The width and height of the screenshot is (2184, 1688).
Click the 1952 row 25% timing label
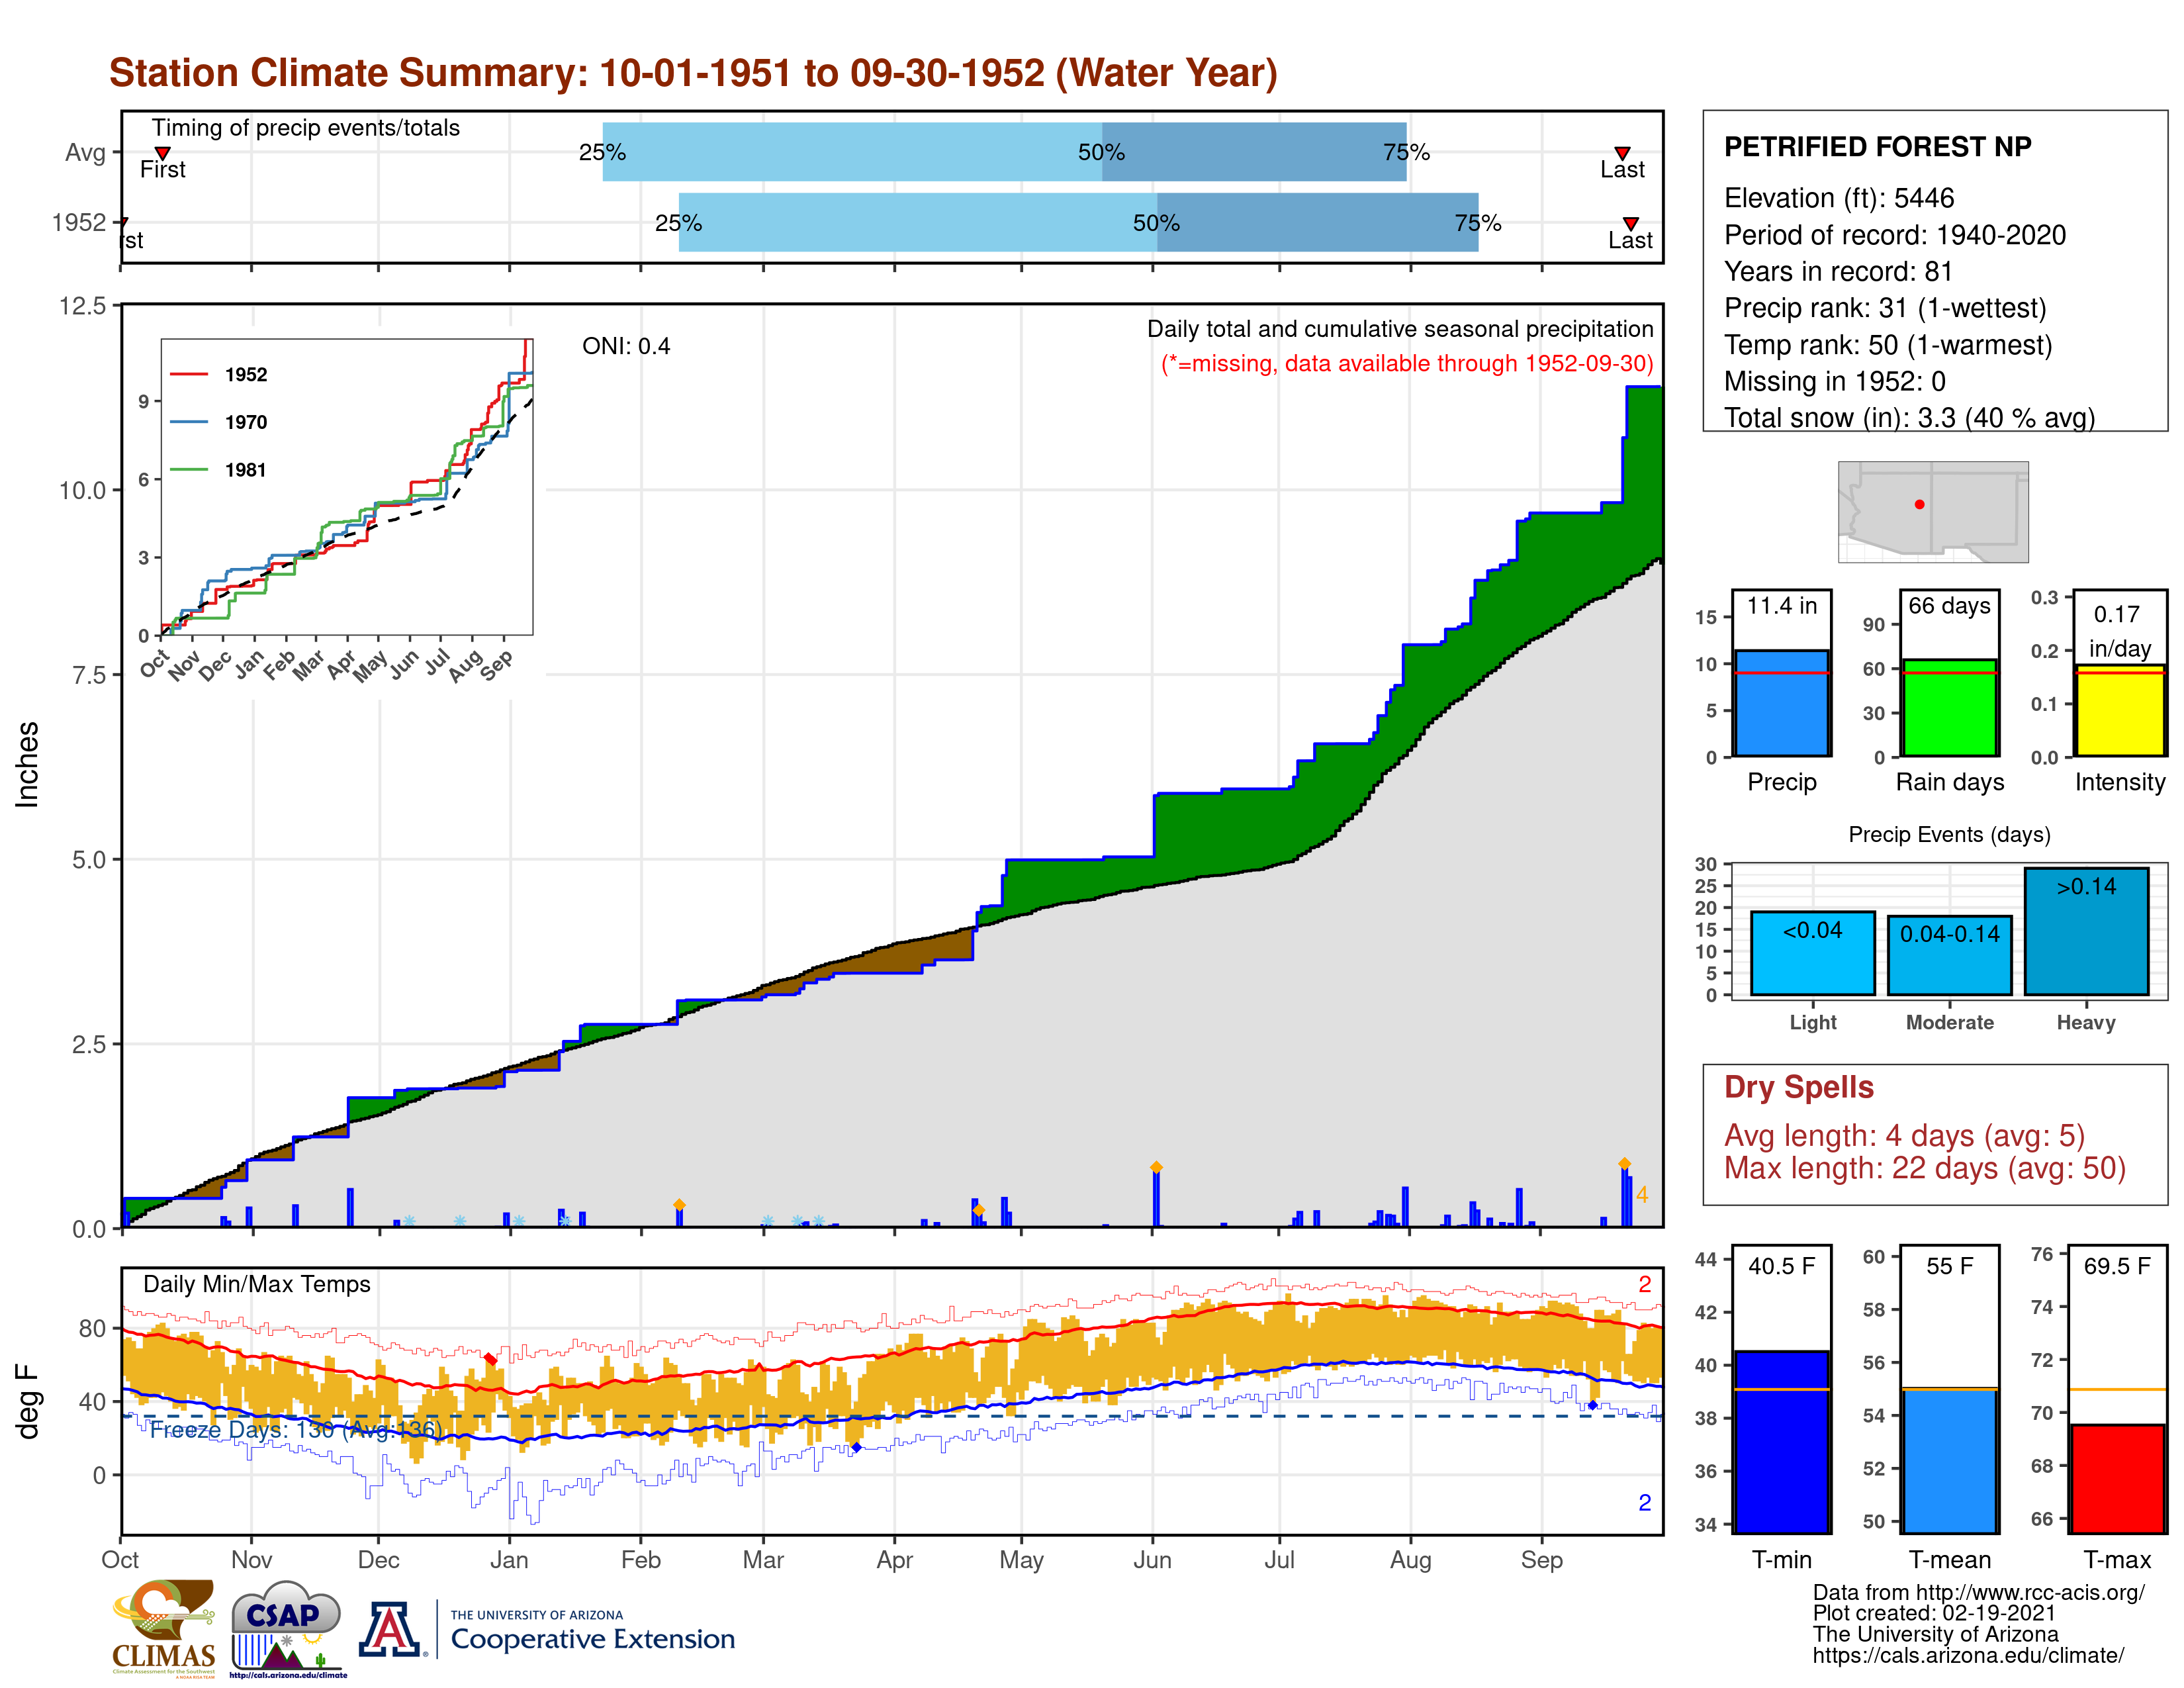coord(678,223)
